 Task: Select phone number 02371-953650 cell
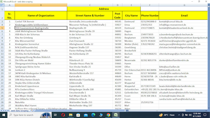[x=149, y=41]
